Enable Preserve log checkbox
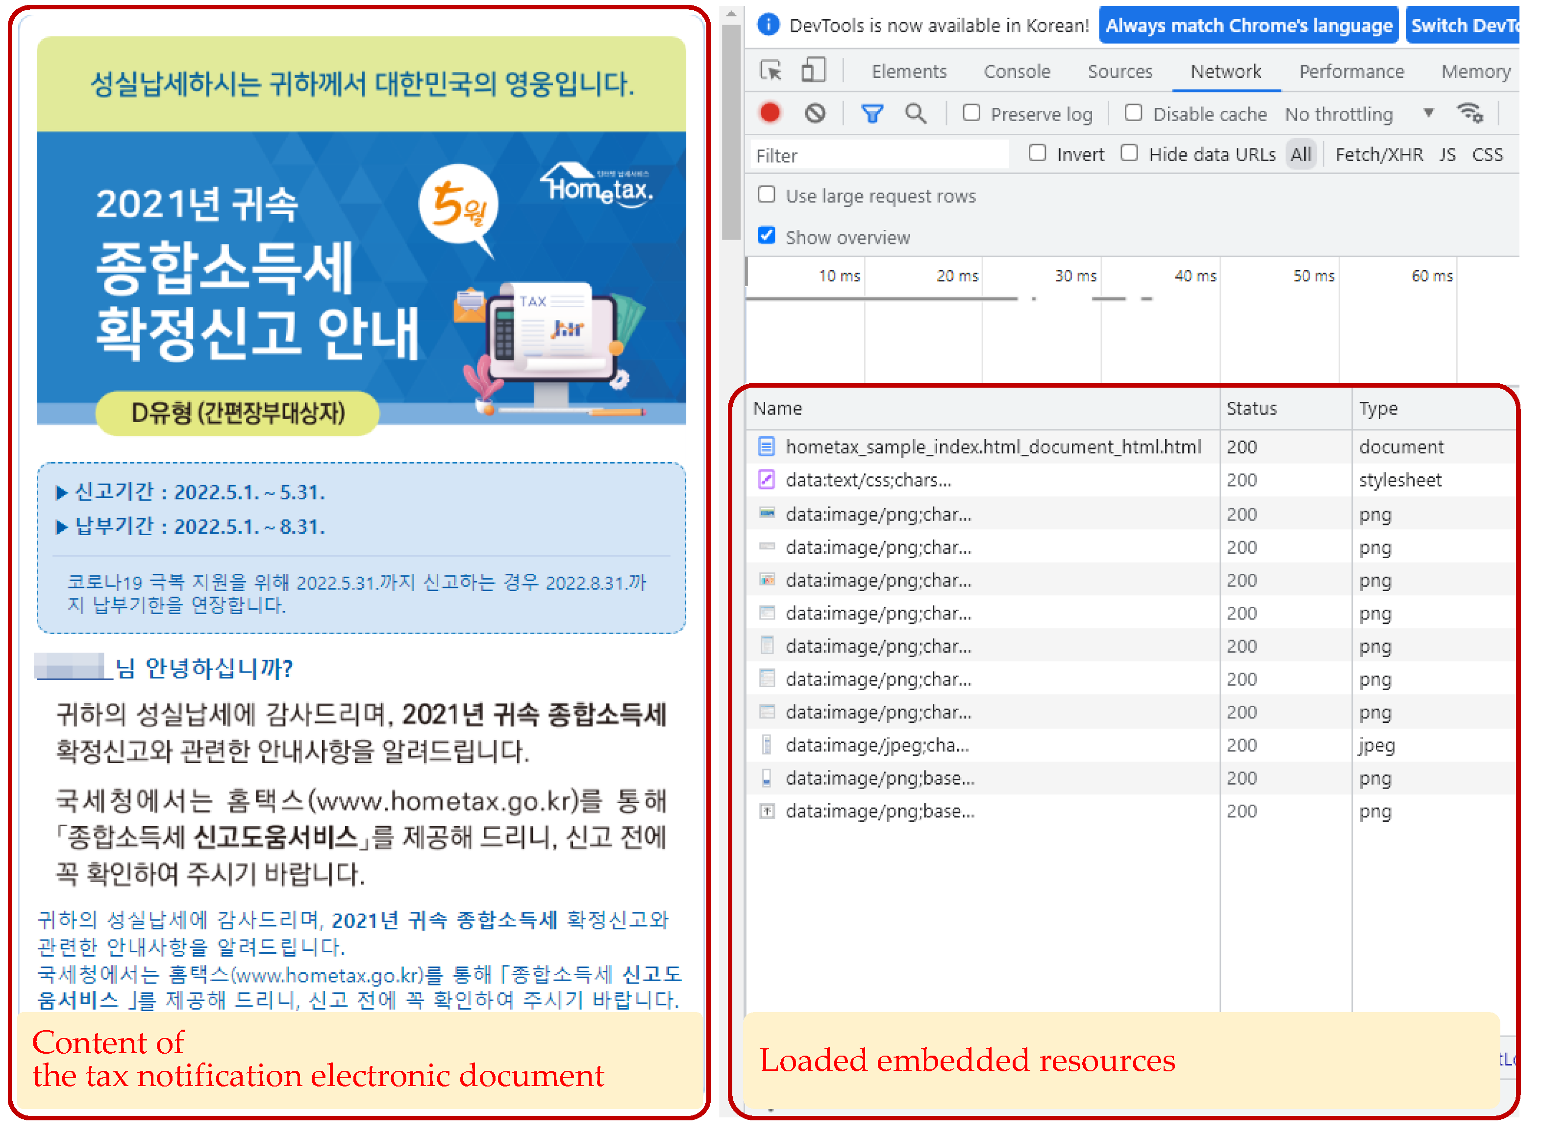 click(971, 113)
